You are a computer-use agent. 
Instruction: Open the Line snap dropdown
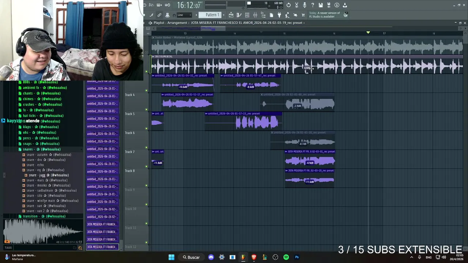pos(184,15)
